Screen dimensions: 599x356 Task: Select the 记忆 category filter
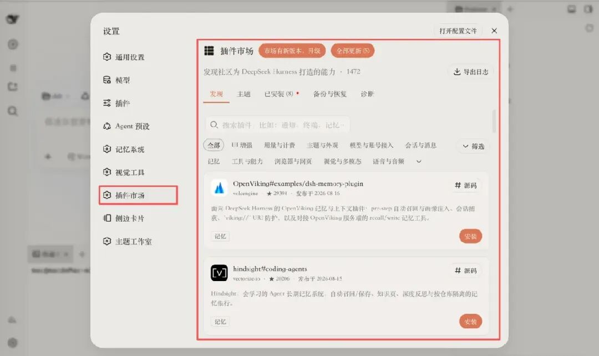[x=214, y=162]
